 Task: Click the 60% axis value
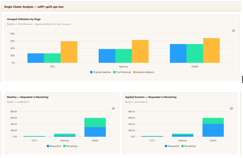click(13, 41)
